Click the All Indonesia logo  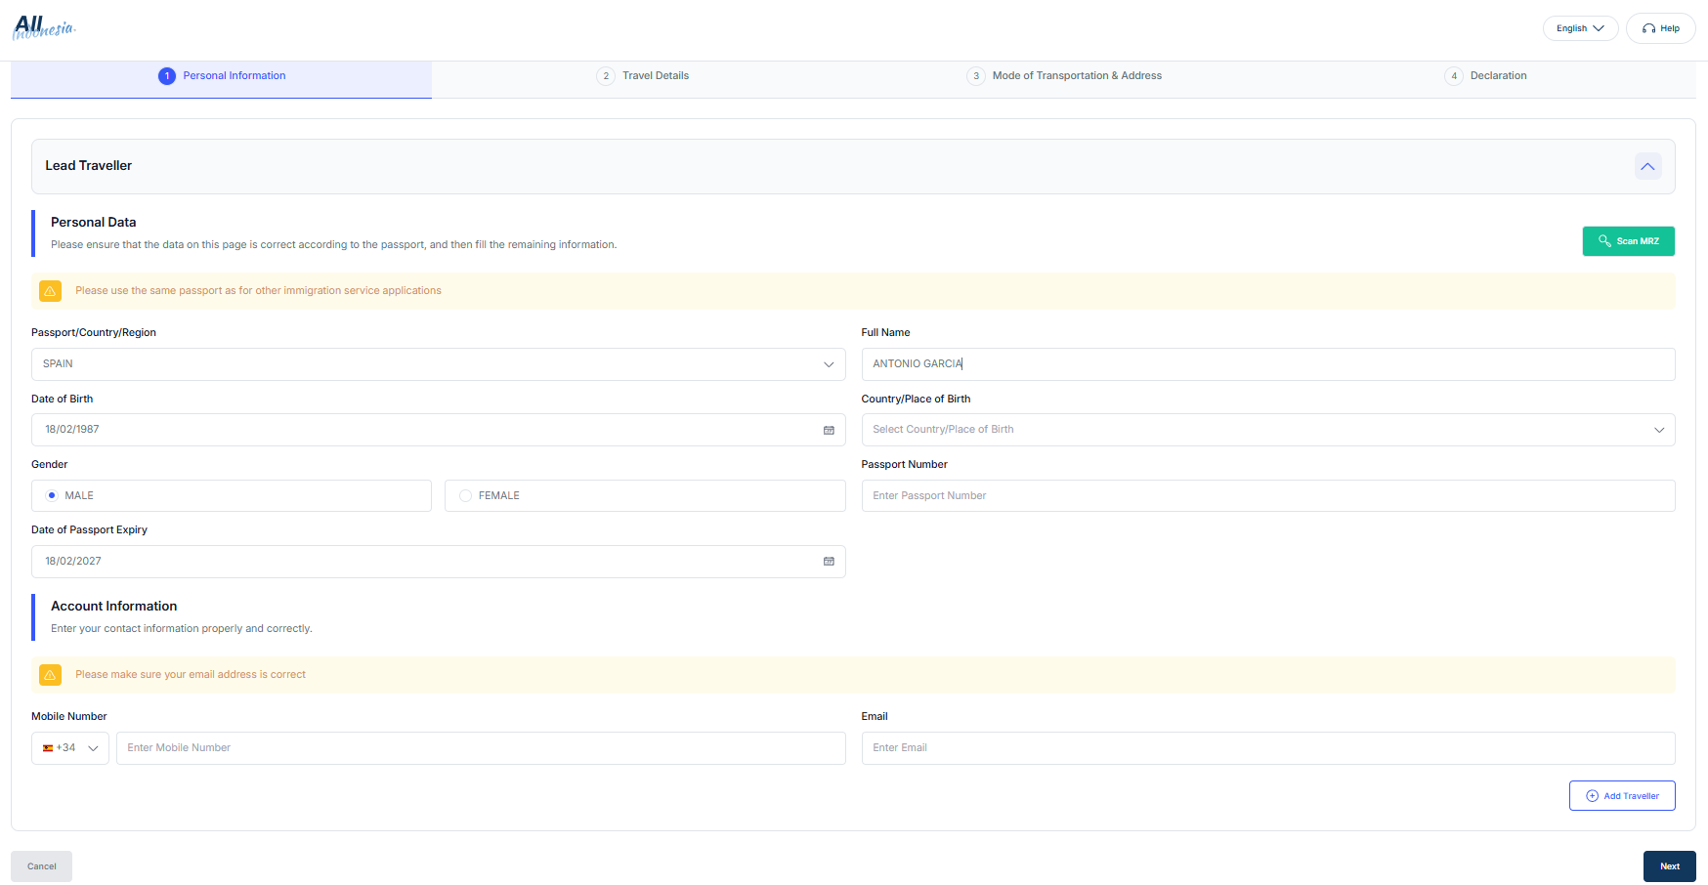coord(44,27)
